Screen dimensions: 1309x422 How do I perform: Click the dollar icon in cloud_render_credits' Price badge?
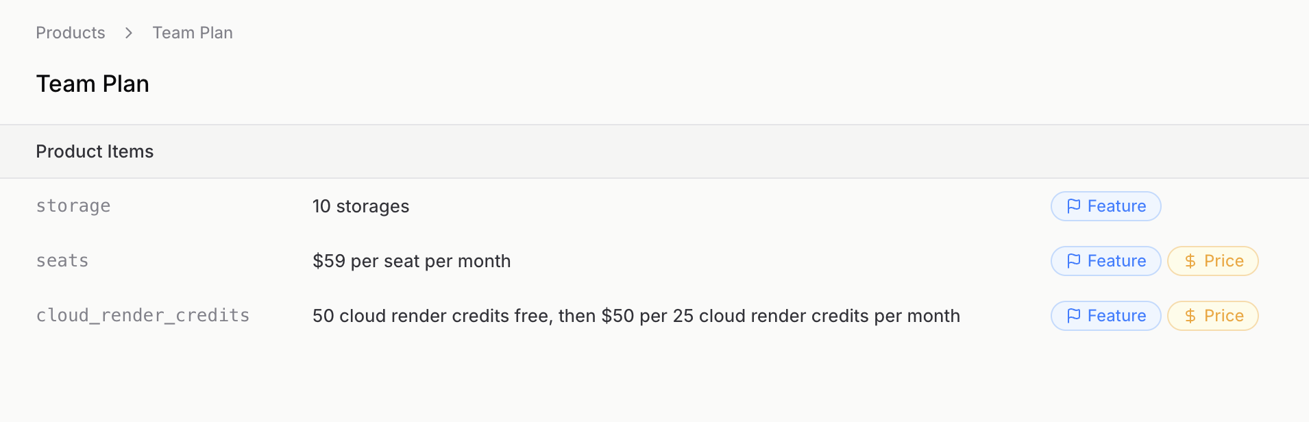pos(1190,316)
